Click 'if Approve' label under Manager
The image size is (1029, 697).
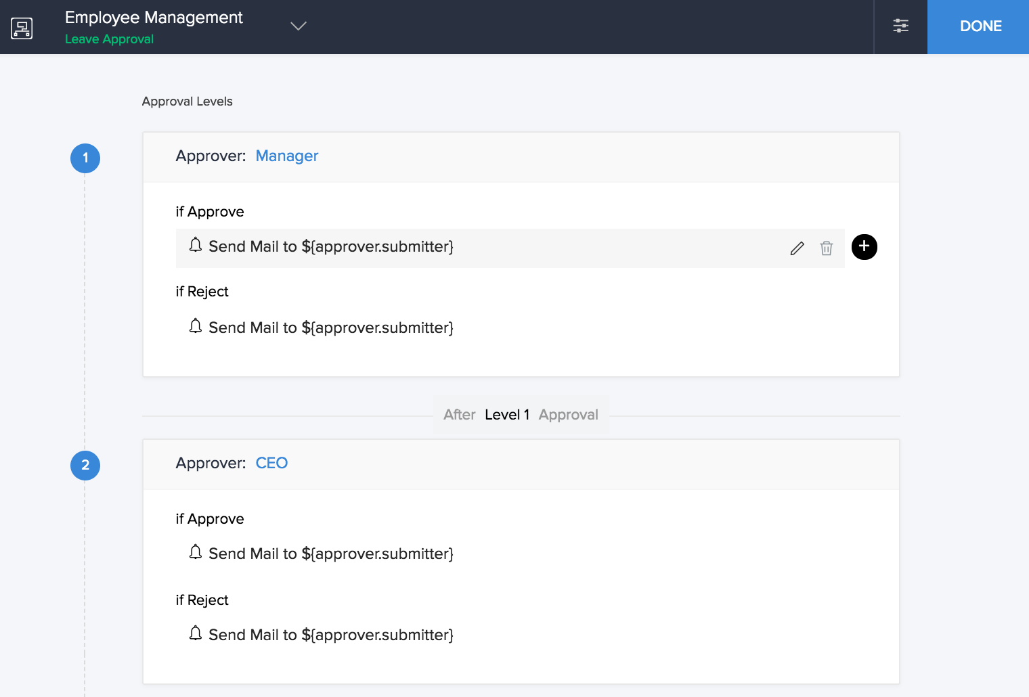[x=210, y=212]
